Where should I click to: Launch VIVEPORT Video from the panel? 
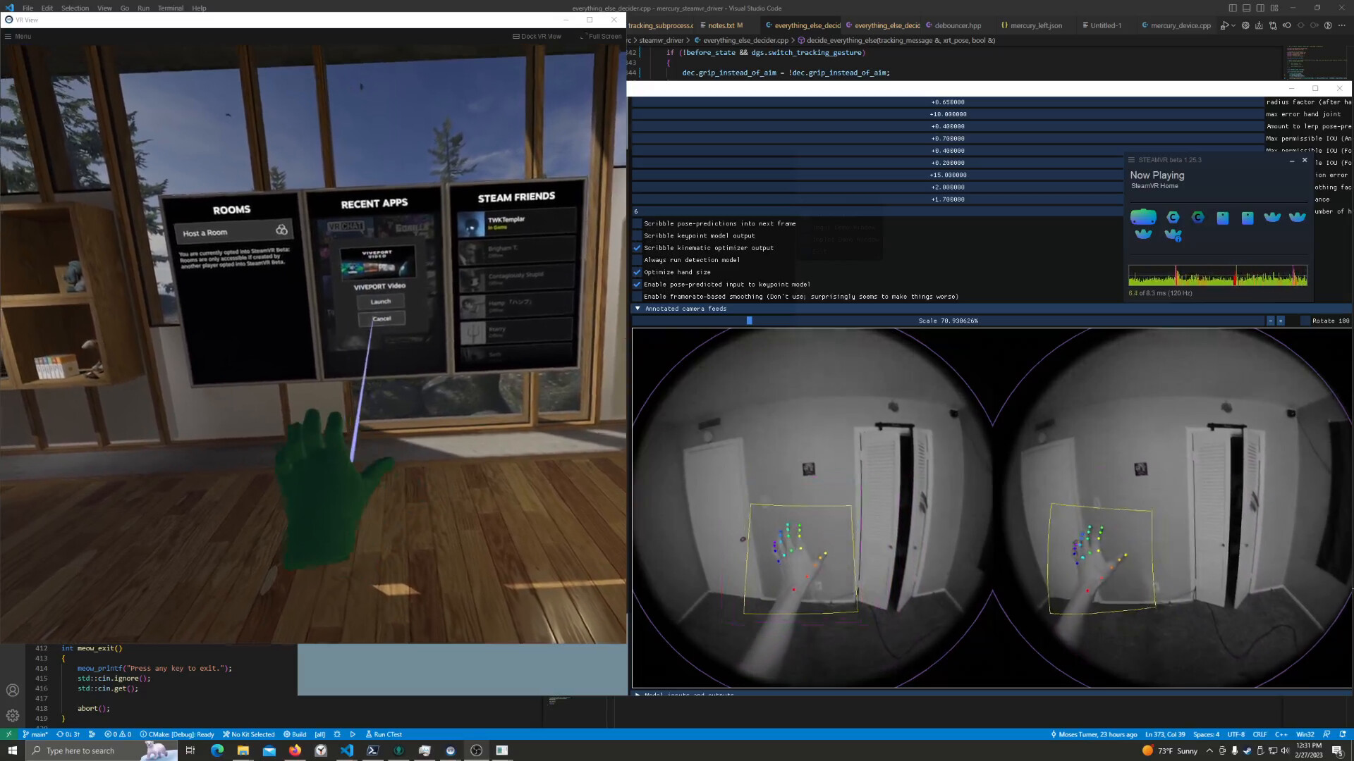click(380, 300)
